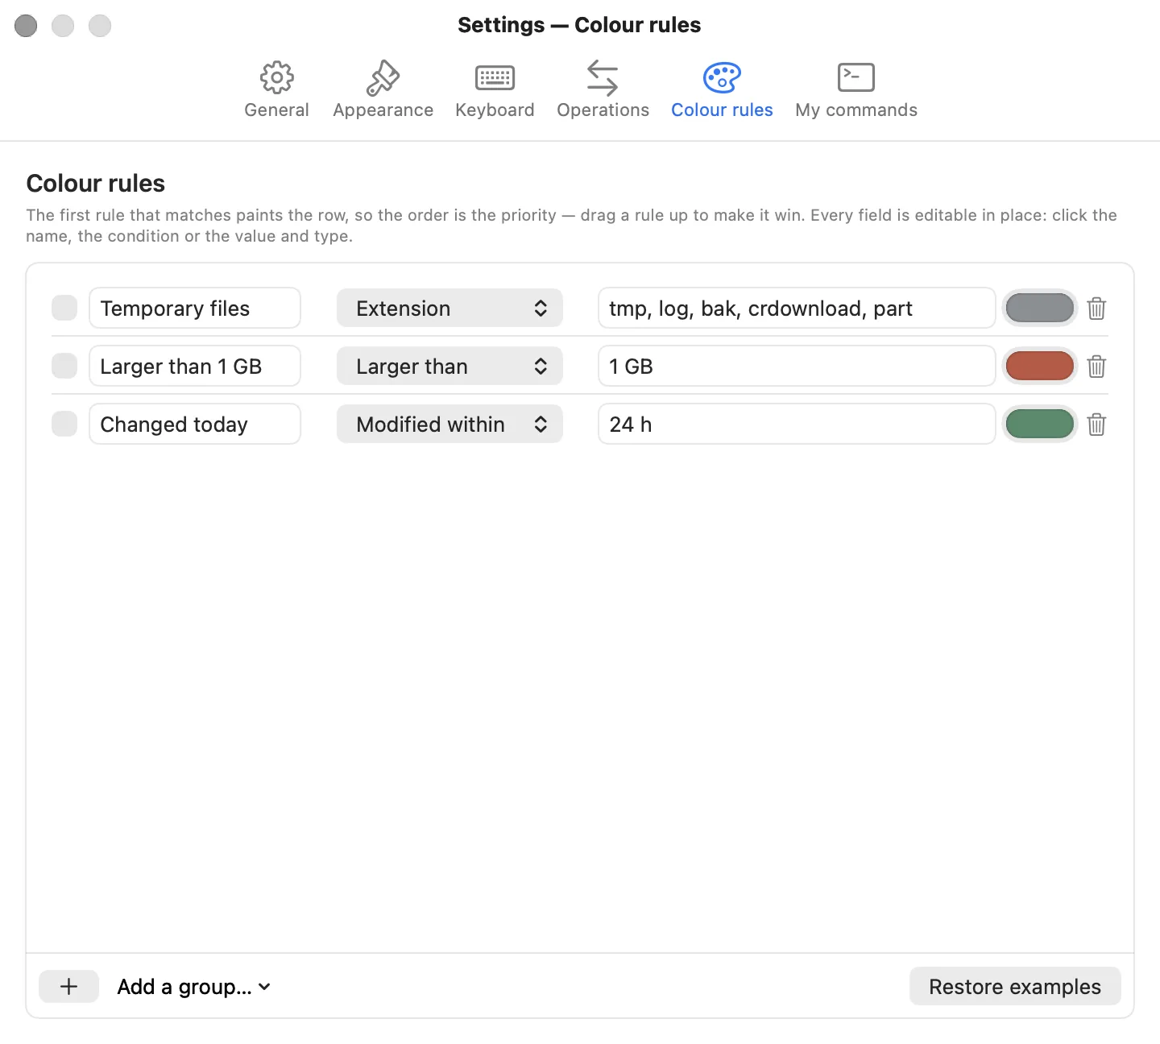Enable the Temporary files rule checkbox
Image resolution: width=1160 pixels, height=1044 pixels.
(64, 308)
